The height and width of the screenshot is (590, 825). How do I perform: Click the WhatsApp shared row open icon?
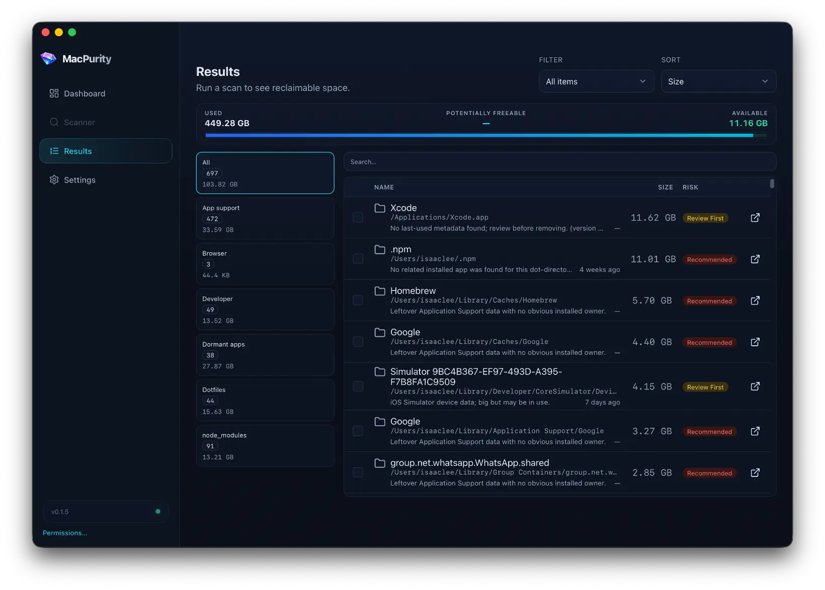pyautogui.click(x=755, y=472)
